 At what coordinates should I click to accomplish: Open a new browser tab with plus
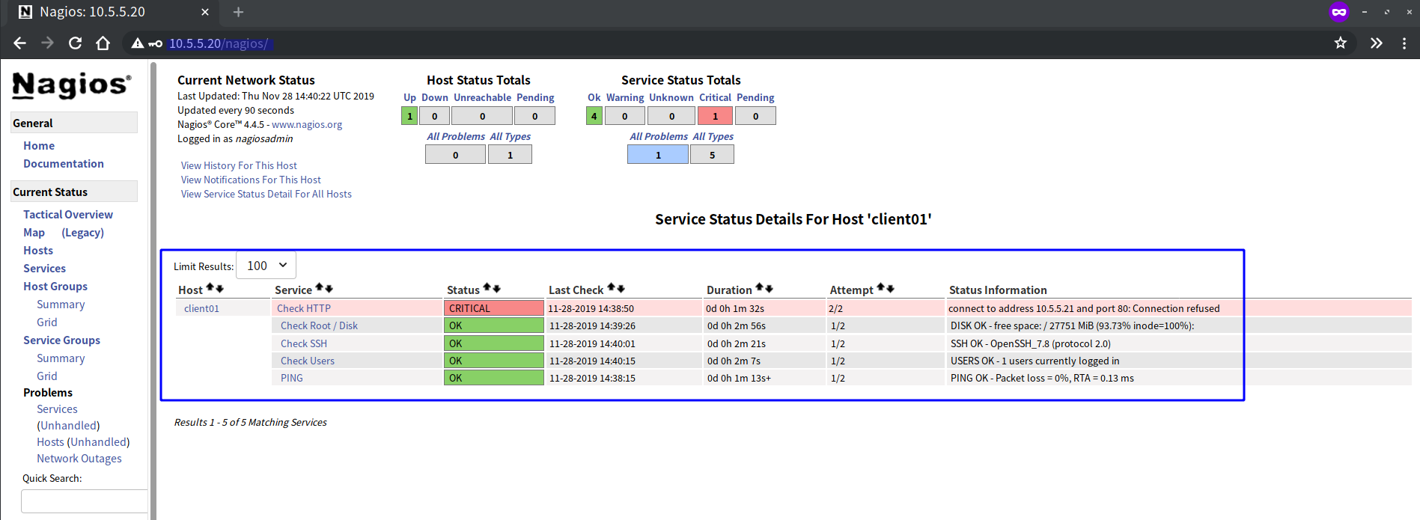click(x=238, y=12)
